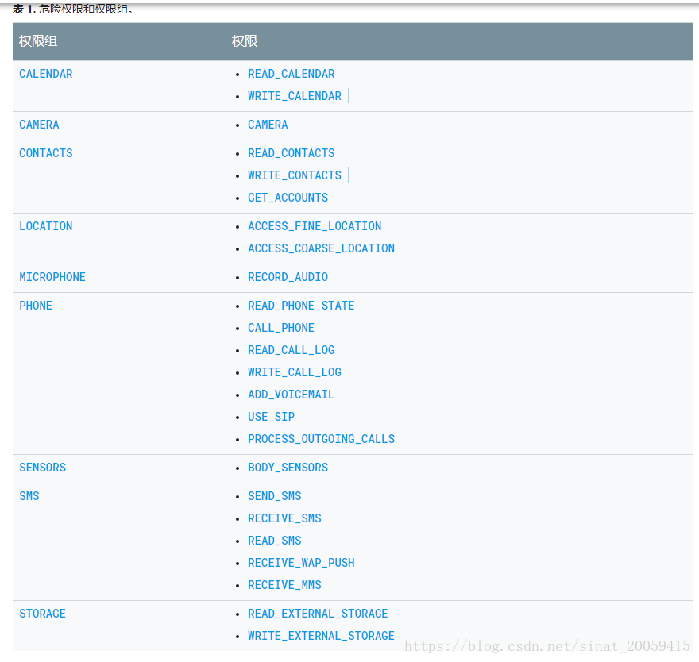Click the READ_CONTACTS link

coord(291,153)
